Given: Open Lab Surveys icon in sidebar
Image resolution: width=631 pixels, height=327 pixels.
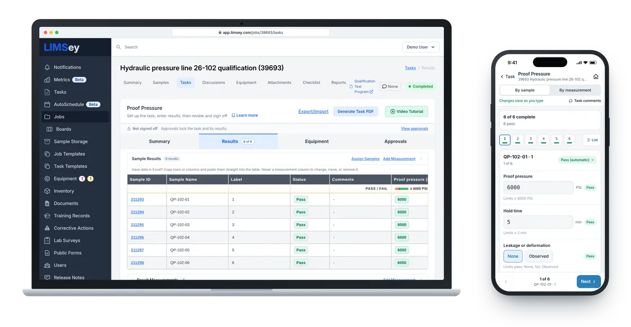Looking at the screenshot, I should click(47, 240).
